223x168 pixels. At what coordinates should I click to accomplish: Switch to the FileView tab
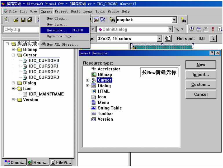click(61, 162)
